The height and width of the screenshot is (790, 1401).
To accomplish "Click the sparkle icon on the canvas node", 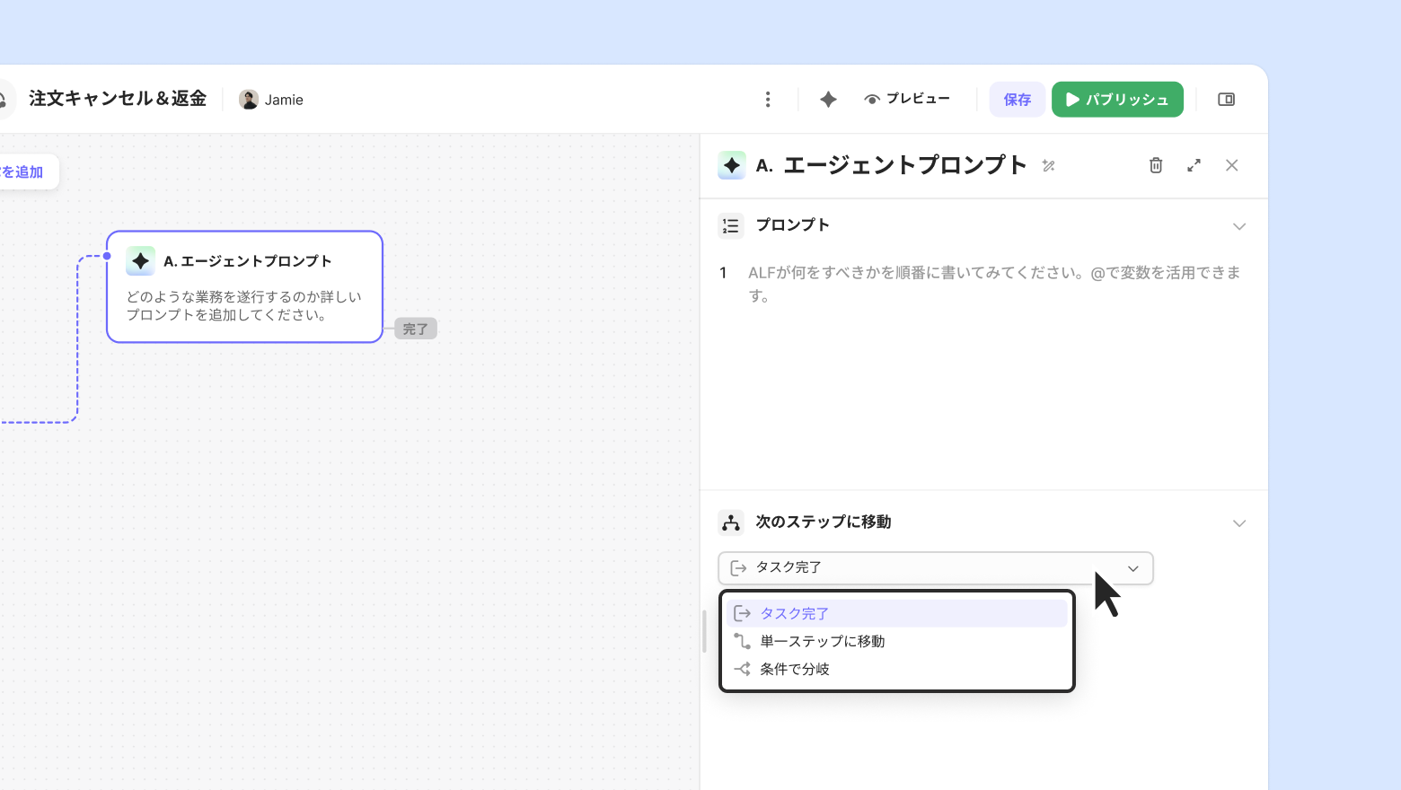I will click(x=140, y=261).
